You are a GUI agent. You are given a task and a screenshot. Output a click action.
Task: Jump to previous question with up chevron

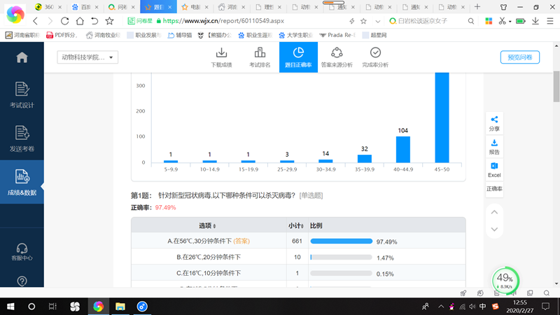(494, 212)
